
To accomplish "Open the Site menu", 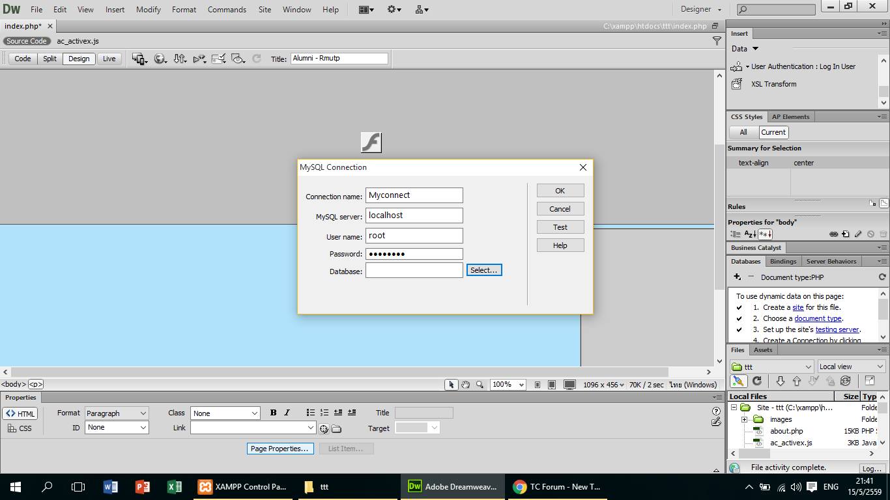I will [265, 10].
